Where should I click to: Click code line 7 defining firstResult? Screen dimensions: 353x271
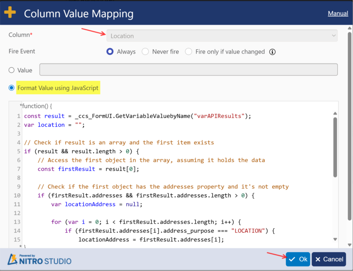88,169
